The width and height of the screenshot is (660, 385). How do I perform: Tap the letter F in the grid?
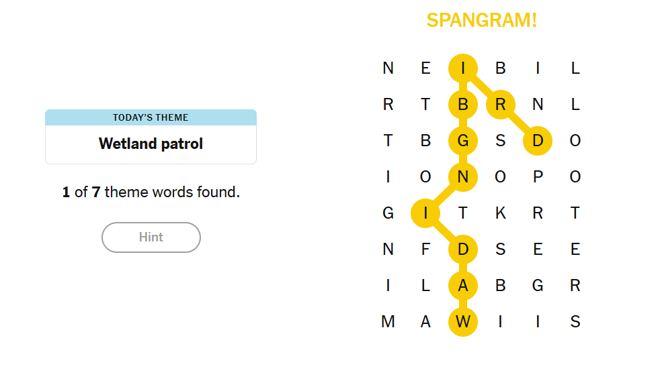coord(425,249)
